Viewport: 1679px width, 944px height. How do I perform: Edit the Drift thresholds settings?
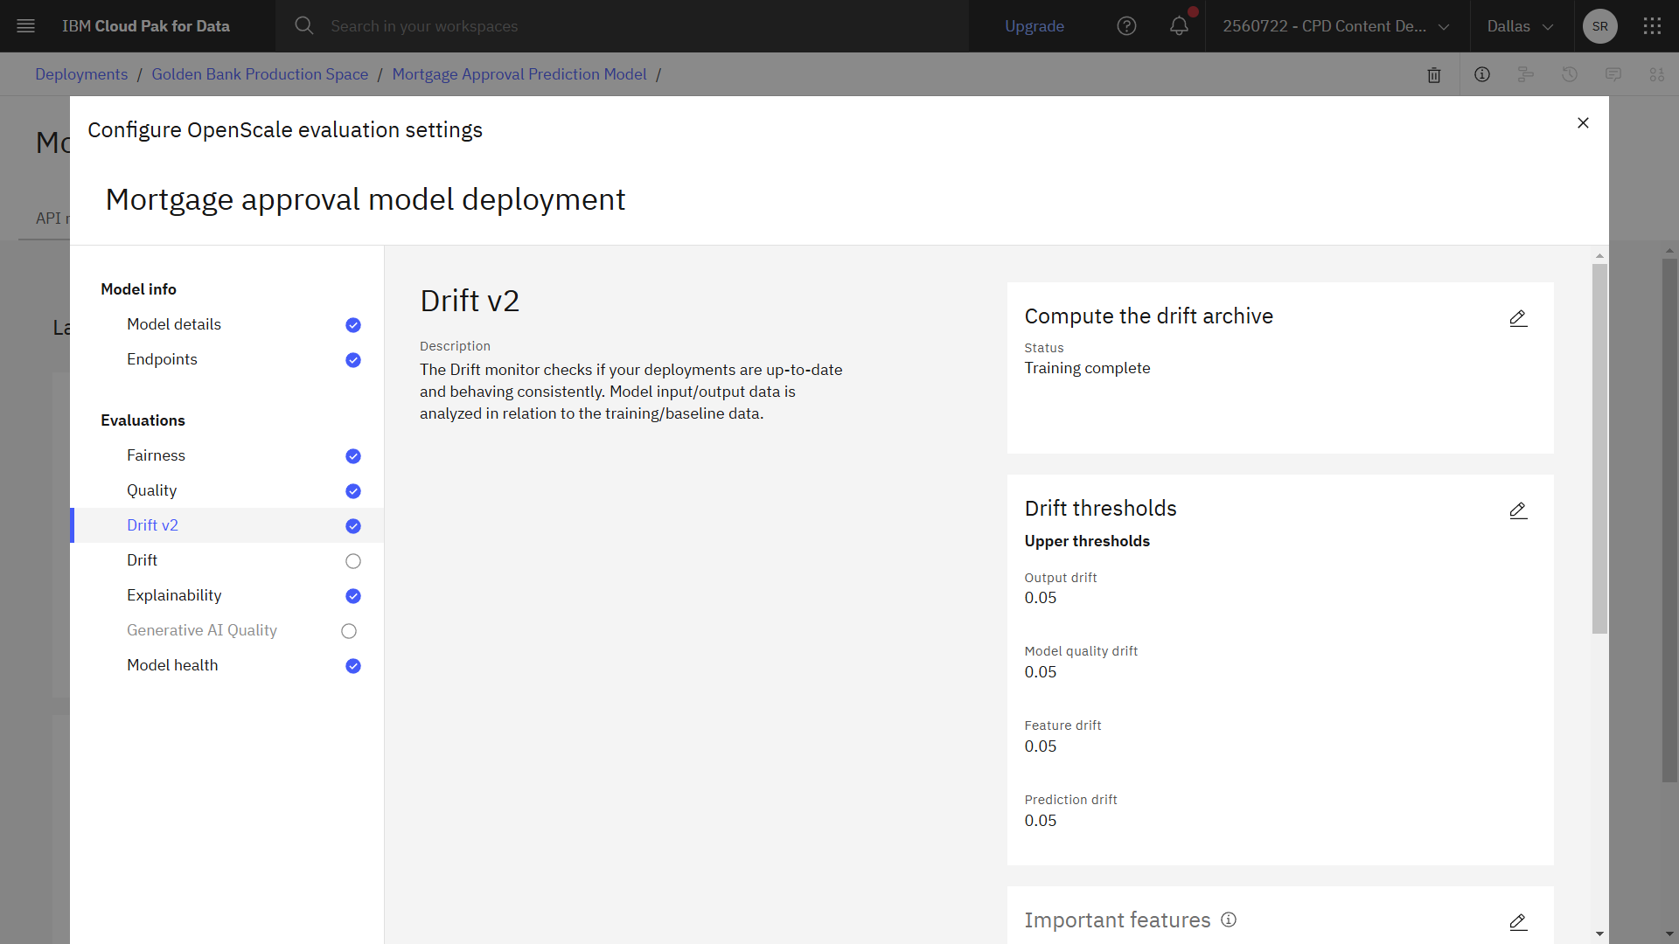1518,510
